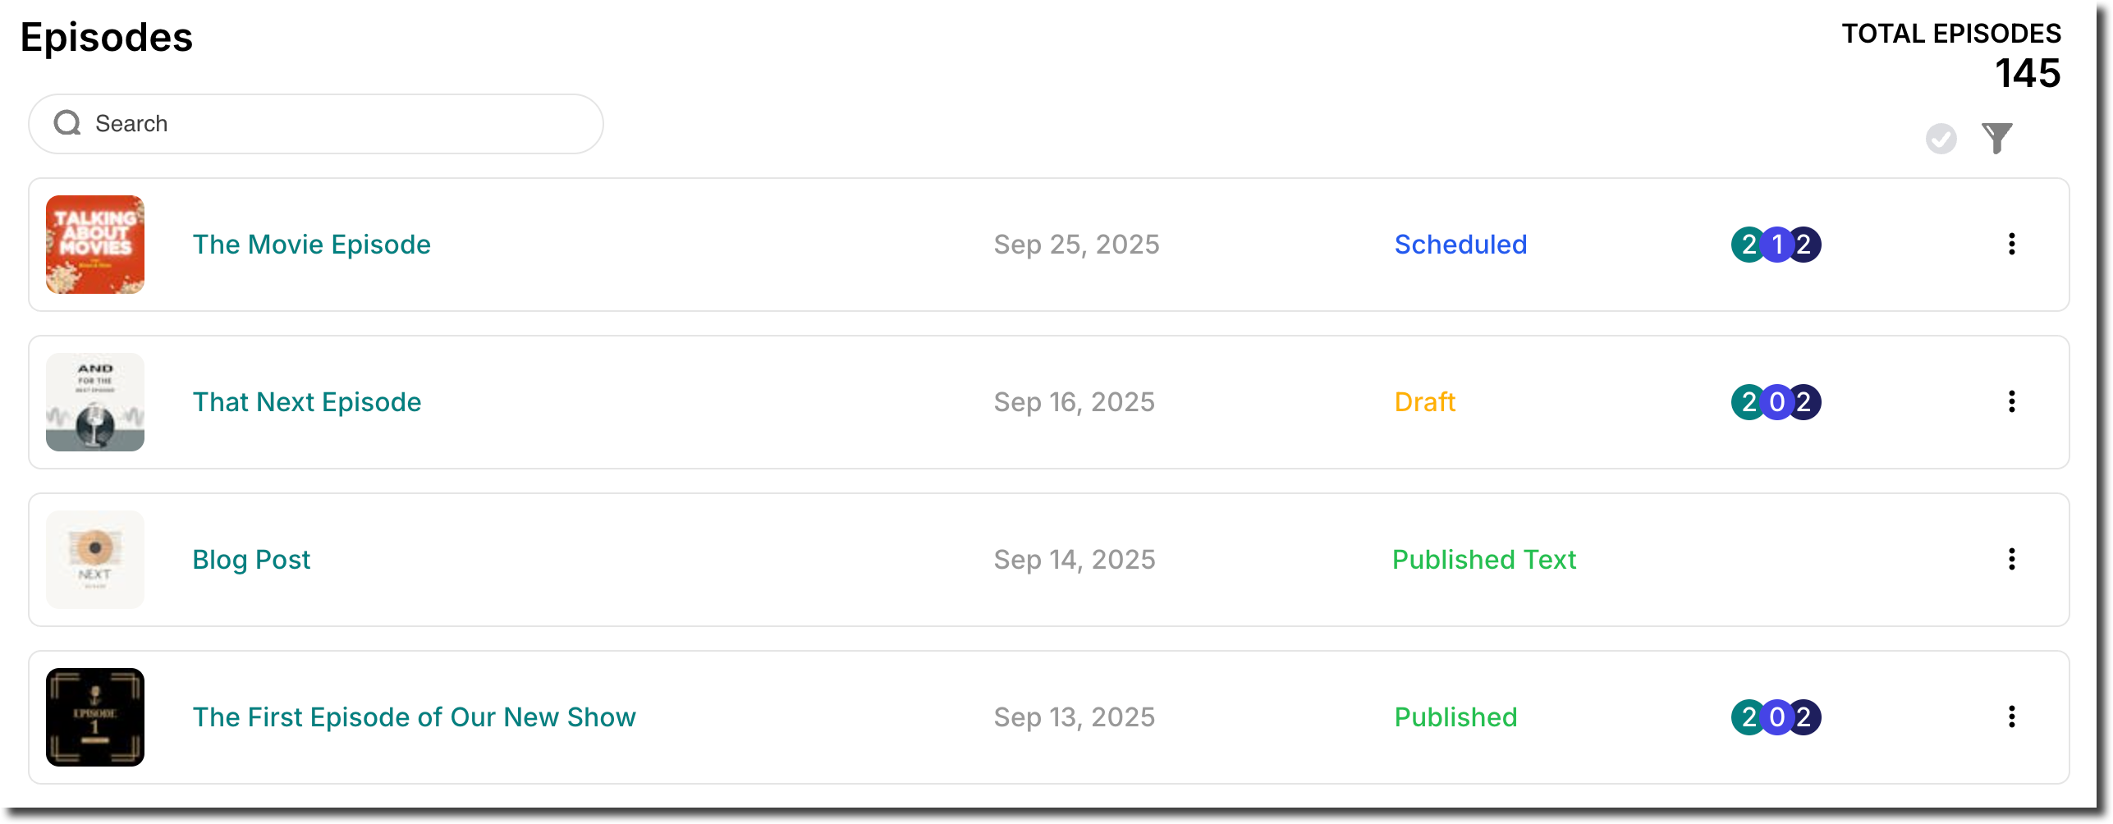Click the Talking About Movies cover thumbnail
Viewport: 2113px width, 824px height.
pos(95,245)
